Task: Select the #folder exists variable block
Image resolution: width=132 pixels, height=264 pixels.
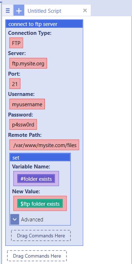Action: [36, 179]
